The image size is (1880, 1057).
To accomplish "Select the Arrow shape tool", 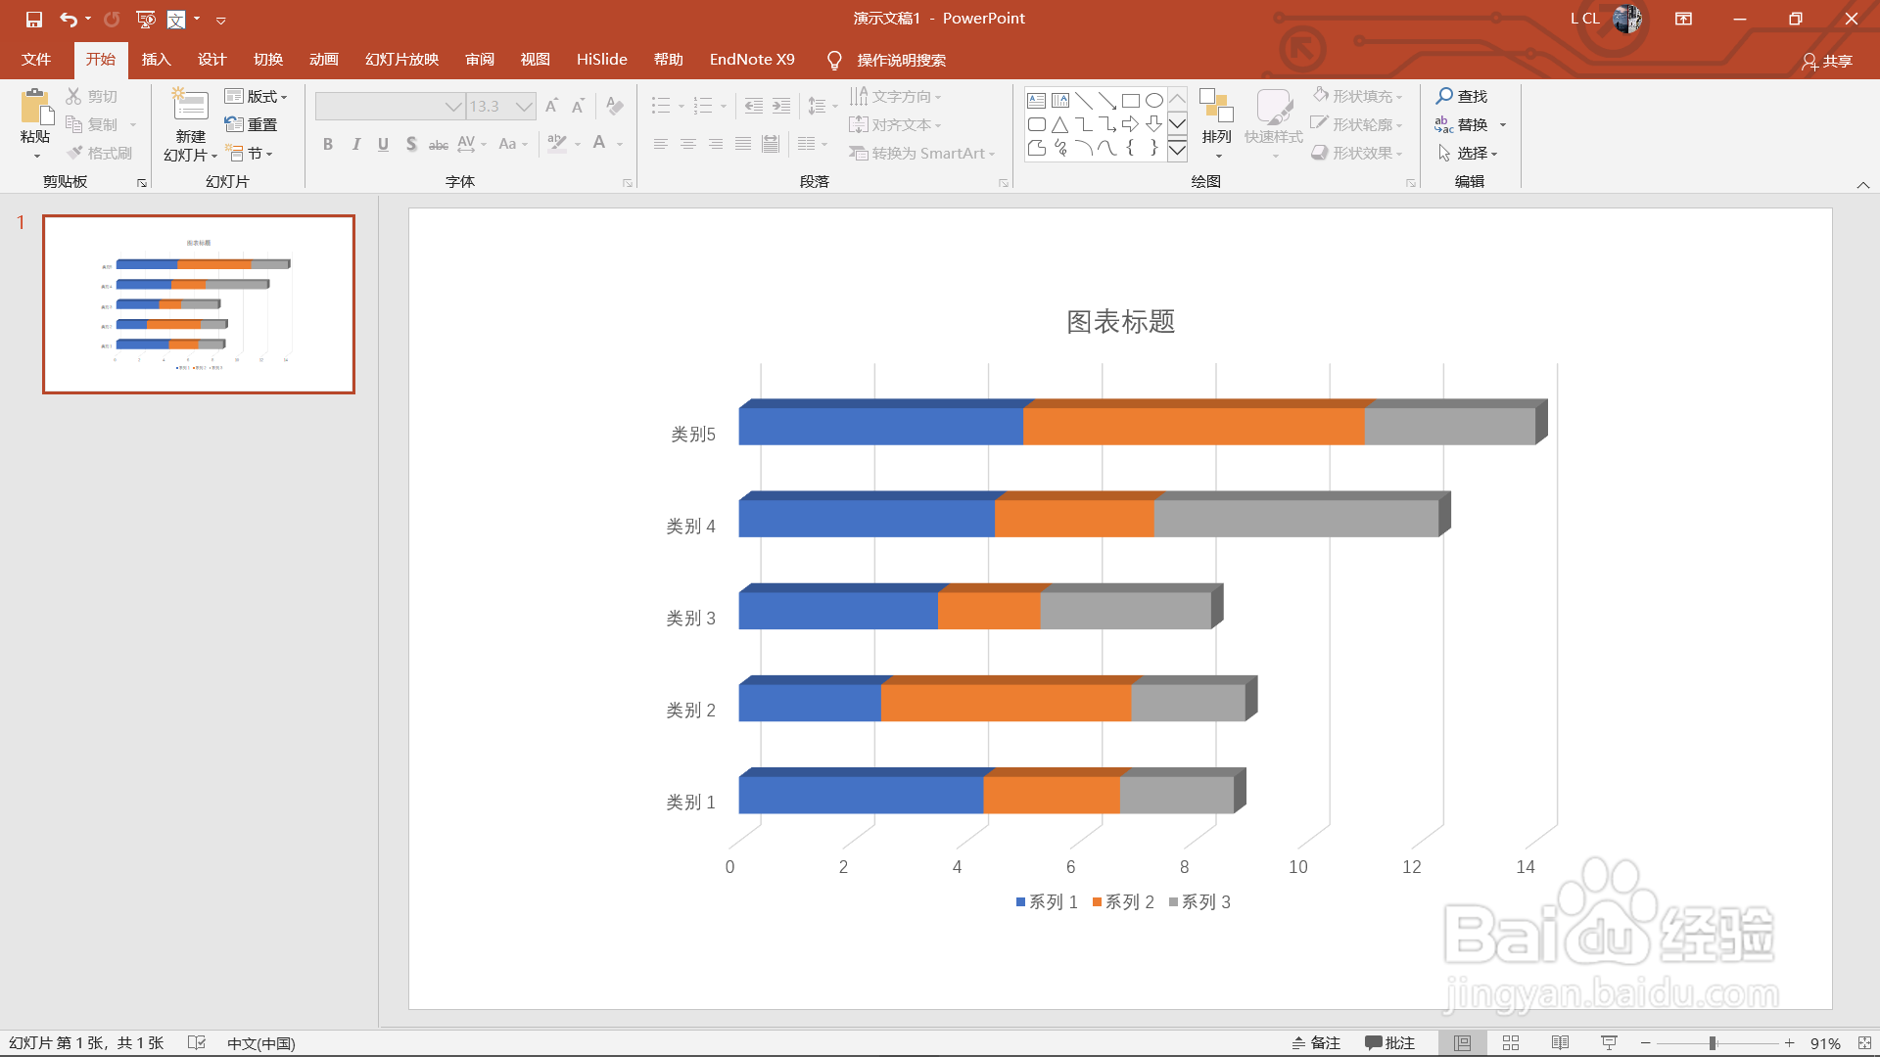I will click(1107, 99).
